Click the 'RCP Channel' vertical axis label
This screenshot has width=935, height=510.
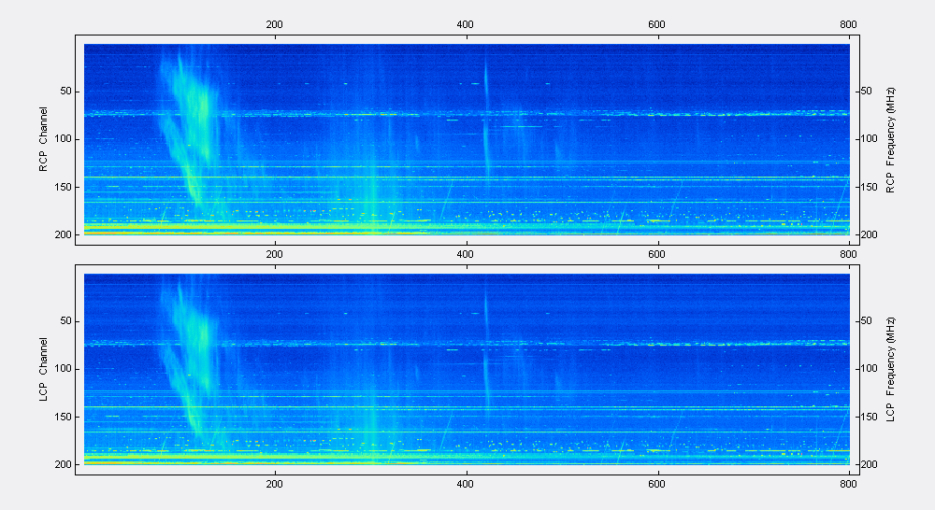[43, 139]
